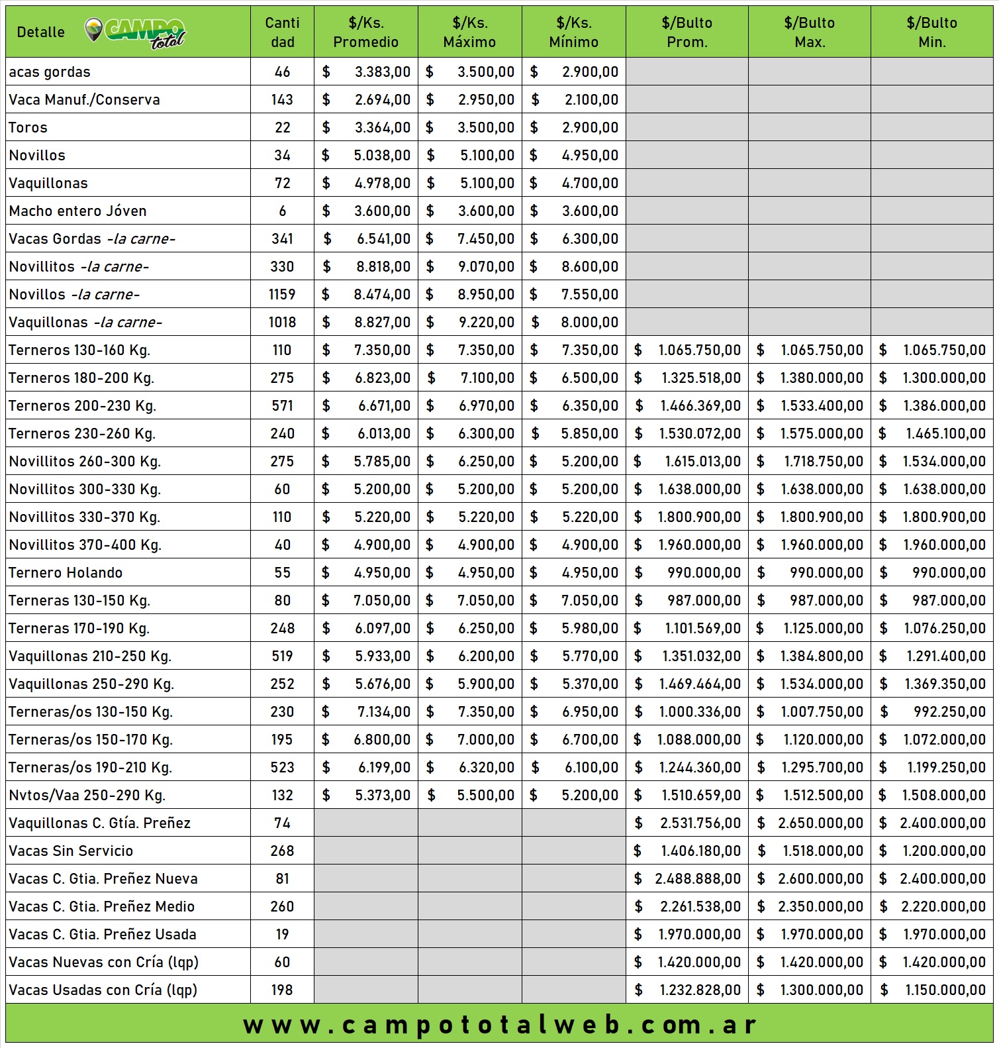The height and width of the screenshot is (1048, 999).
Task: Click the Nvtos/Vaa 250-290 Kg. row label
Action: pyautogui.click(x=87, y=795)
